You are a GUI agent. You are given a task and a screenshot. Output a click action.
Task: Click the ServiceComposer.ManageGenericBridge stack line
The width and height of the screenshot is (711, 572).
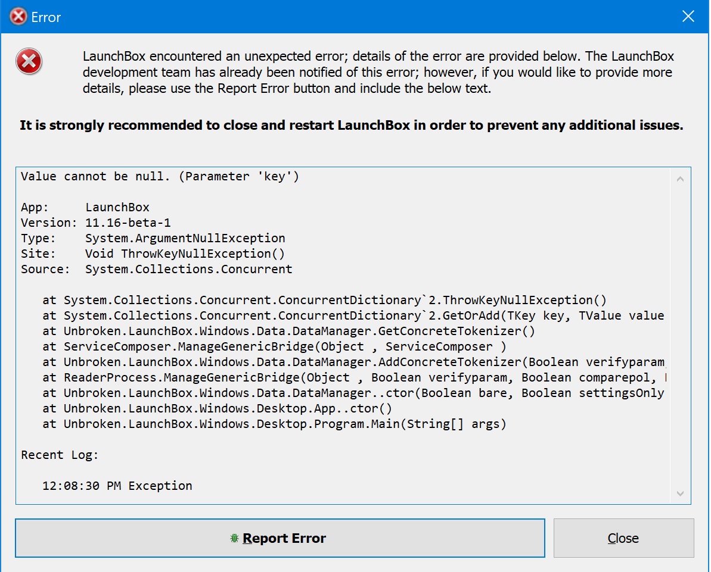(274, 346)
